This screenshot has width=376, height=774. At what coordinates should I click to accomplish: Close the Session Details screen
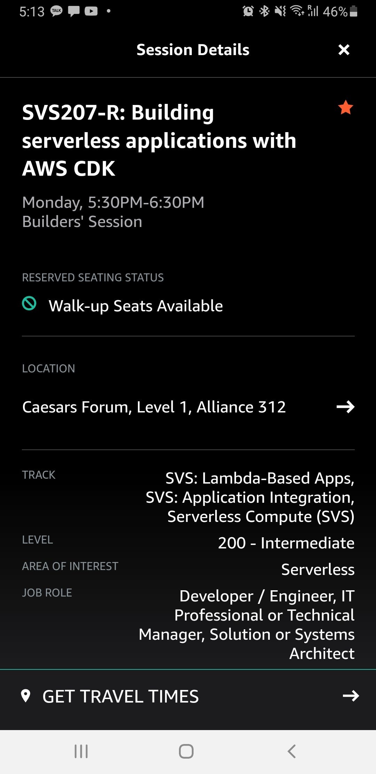click(x=344, y=50)
